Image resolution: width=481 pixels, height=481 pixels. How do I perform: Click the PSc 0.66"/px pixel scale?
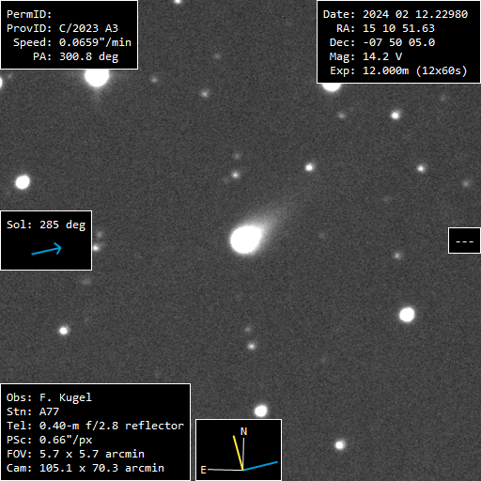pyautogui.click(x=49, y=440)
